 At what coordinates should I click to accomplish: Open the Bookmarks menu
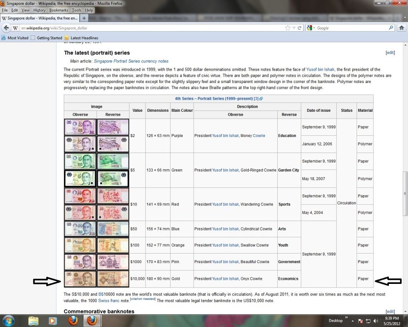tap(59, 10)
